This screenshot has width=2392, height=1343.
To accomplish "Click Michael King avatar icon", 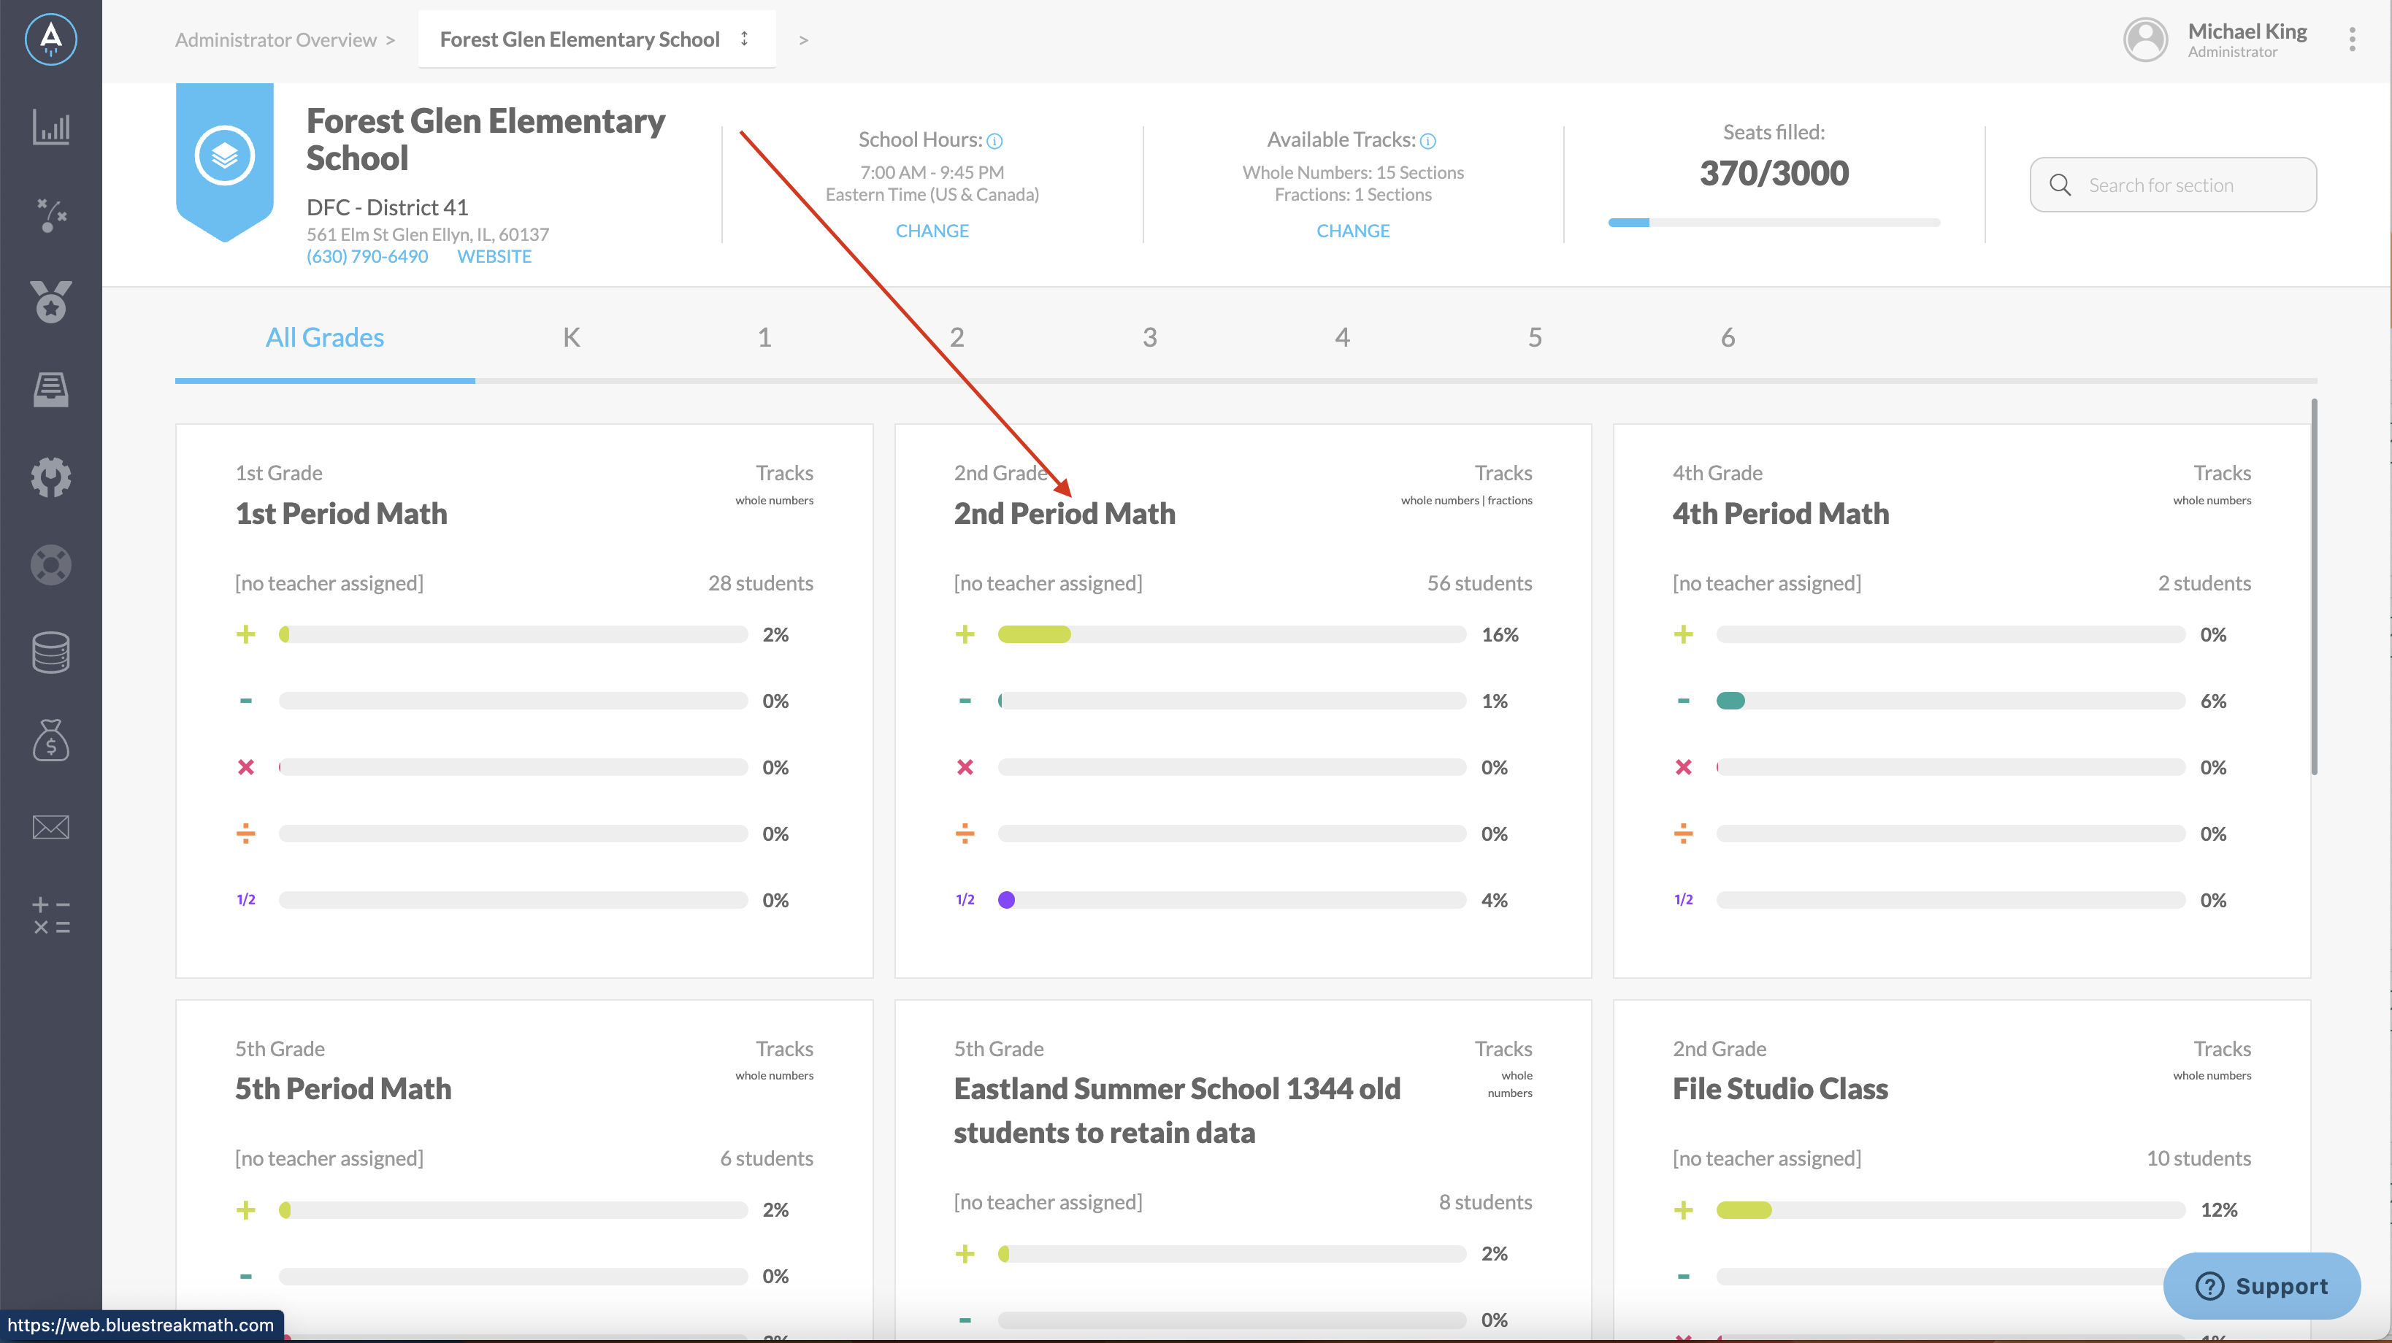I will pyautogui.click(x=2145, y=40).
